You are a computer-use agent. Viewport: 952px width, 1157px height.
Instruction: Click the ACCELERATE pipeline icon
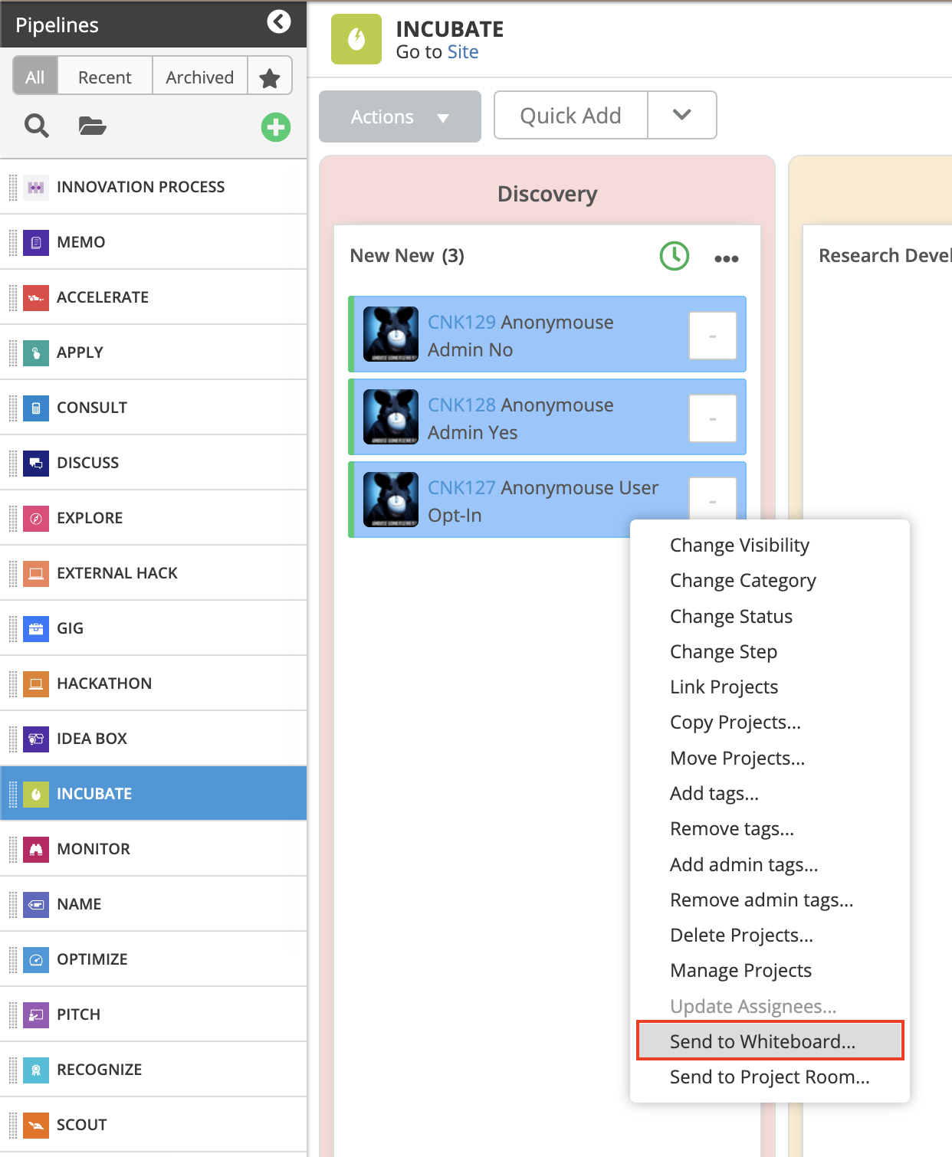[x=36, y=297]
